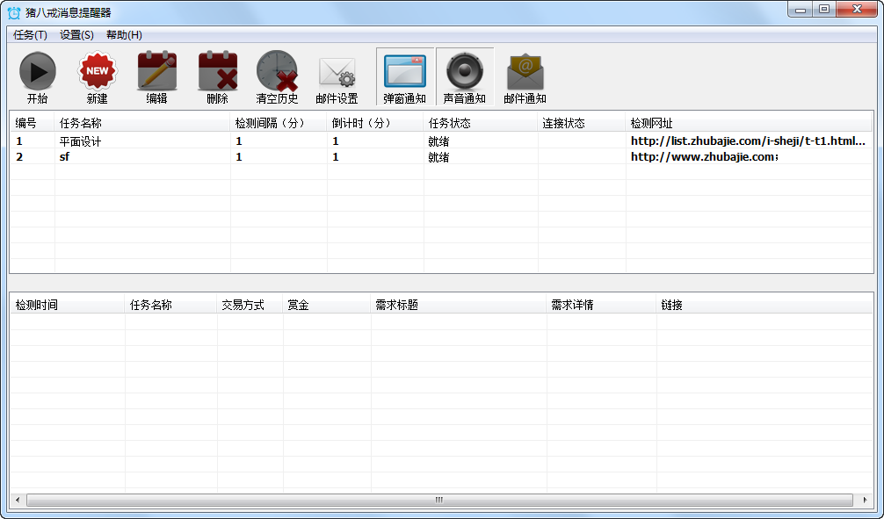Click the 检测间隔（分）column header

[x=279, y=124]
